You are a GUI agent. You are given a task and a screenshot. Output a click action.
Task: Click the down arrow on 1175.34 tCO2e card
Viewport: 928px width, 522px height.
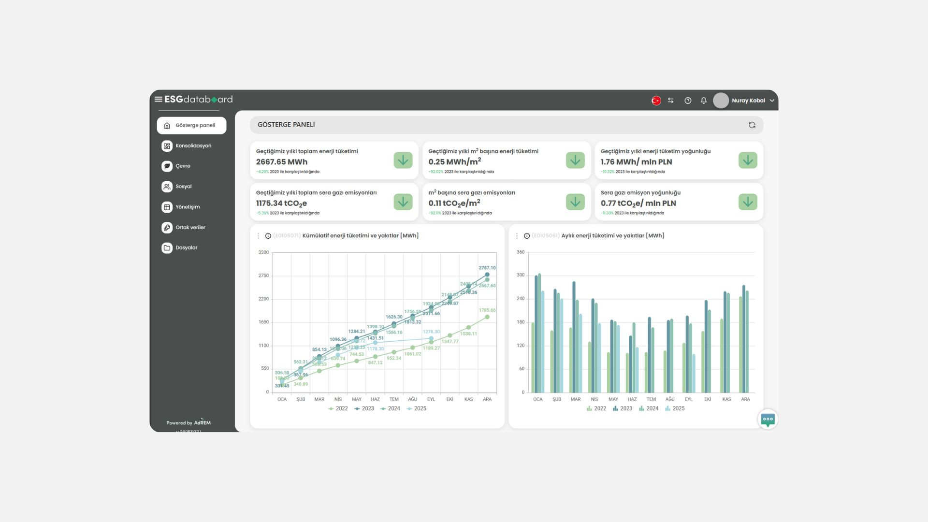[403, 202]
